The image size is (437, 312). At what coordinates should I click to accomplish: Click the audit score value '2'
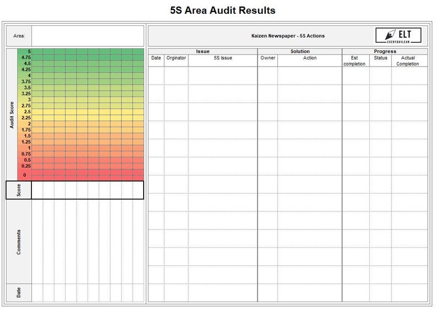pos(29,124)
